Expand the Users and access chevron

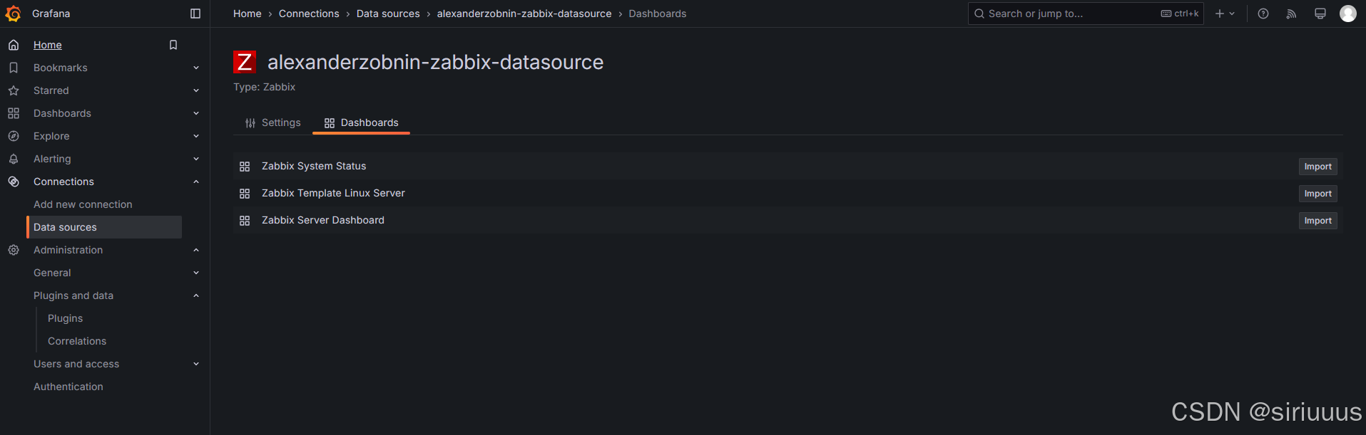click(196, 364)
